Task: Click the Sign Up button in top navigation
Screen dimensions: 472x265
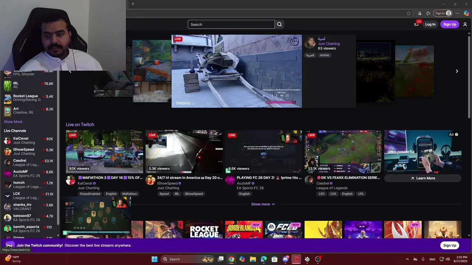Action: click(x=450, y=24)
